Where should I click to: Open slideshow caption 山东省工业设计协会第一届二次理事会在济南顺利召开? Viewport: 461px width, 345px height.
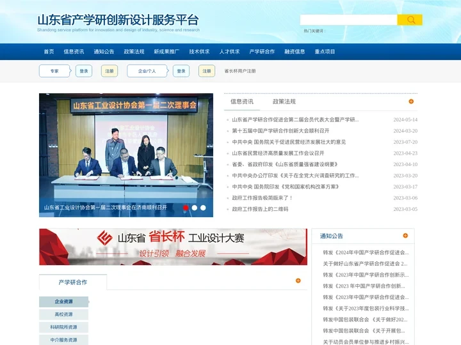click(x=106, y=208)
